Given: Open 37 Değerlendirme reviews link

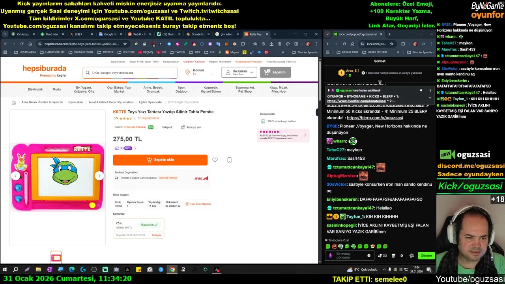Looking at the screenshot, I should tap(148, 118).
